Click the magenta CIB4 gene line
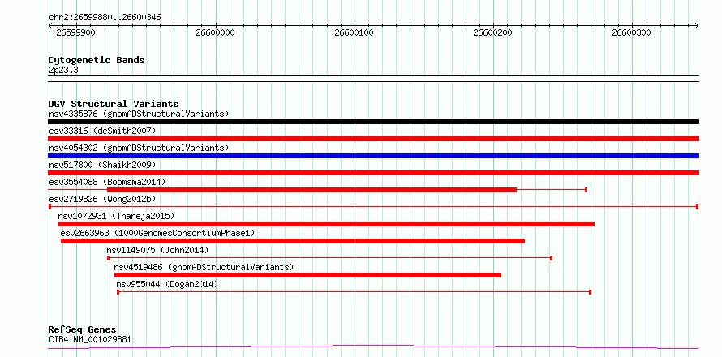The image size is (722, 357). pyautogui.click(x=373, y=347)
